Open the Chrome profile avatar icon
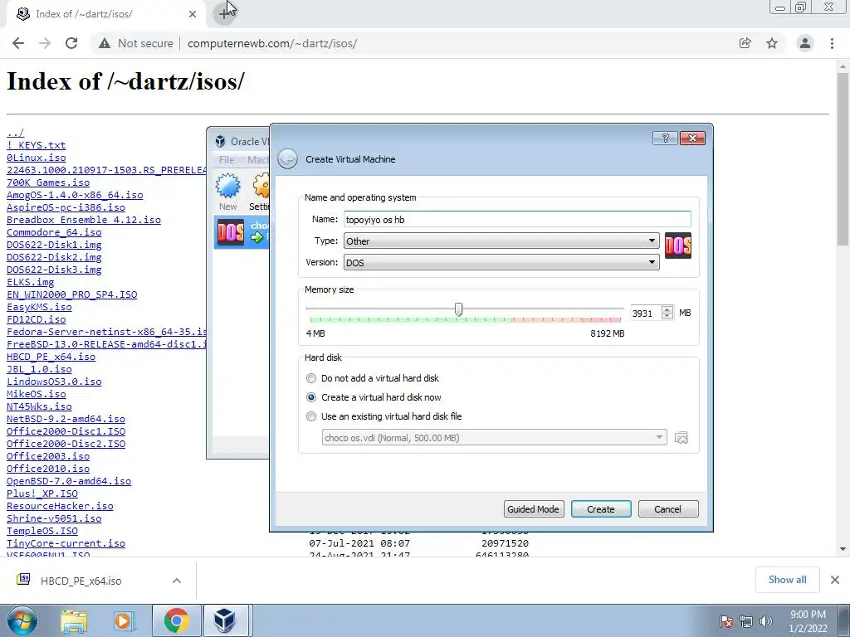The height and width of the screenshot is (637, 850). click(x=805, y=43)
